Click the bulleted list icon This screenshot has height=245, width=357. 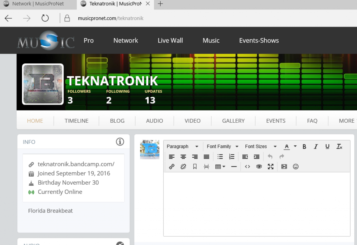pyautogui.click(x=220, y=157)
